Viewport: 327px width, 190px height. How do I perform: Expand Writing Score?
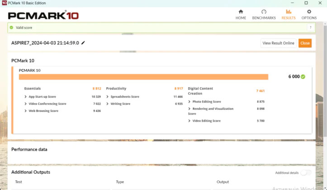[107, 104]
